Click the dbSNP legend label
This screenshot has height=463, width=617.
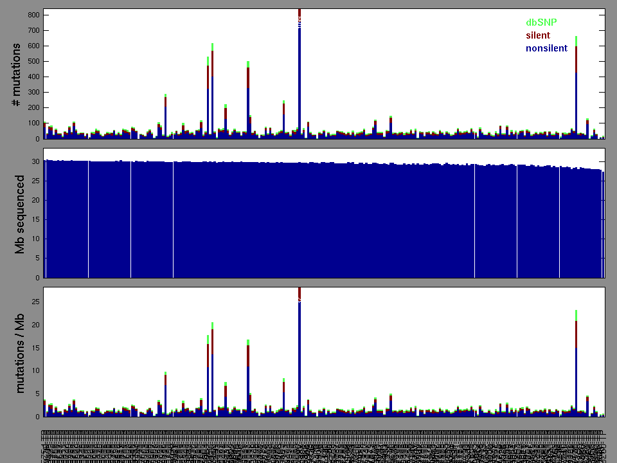point(541,23)
